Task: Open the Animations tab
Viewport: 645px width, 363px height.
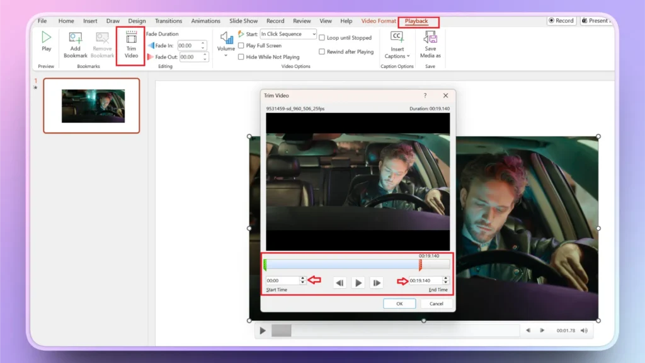Action: pos(206,21)
